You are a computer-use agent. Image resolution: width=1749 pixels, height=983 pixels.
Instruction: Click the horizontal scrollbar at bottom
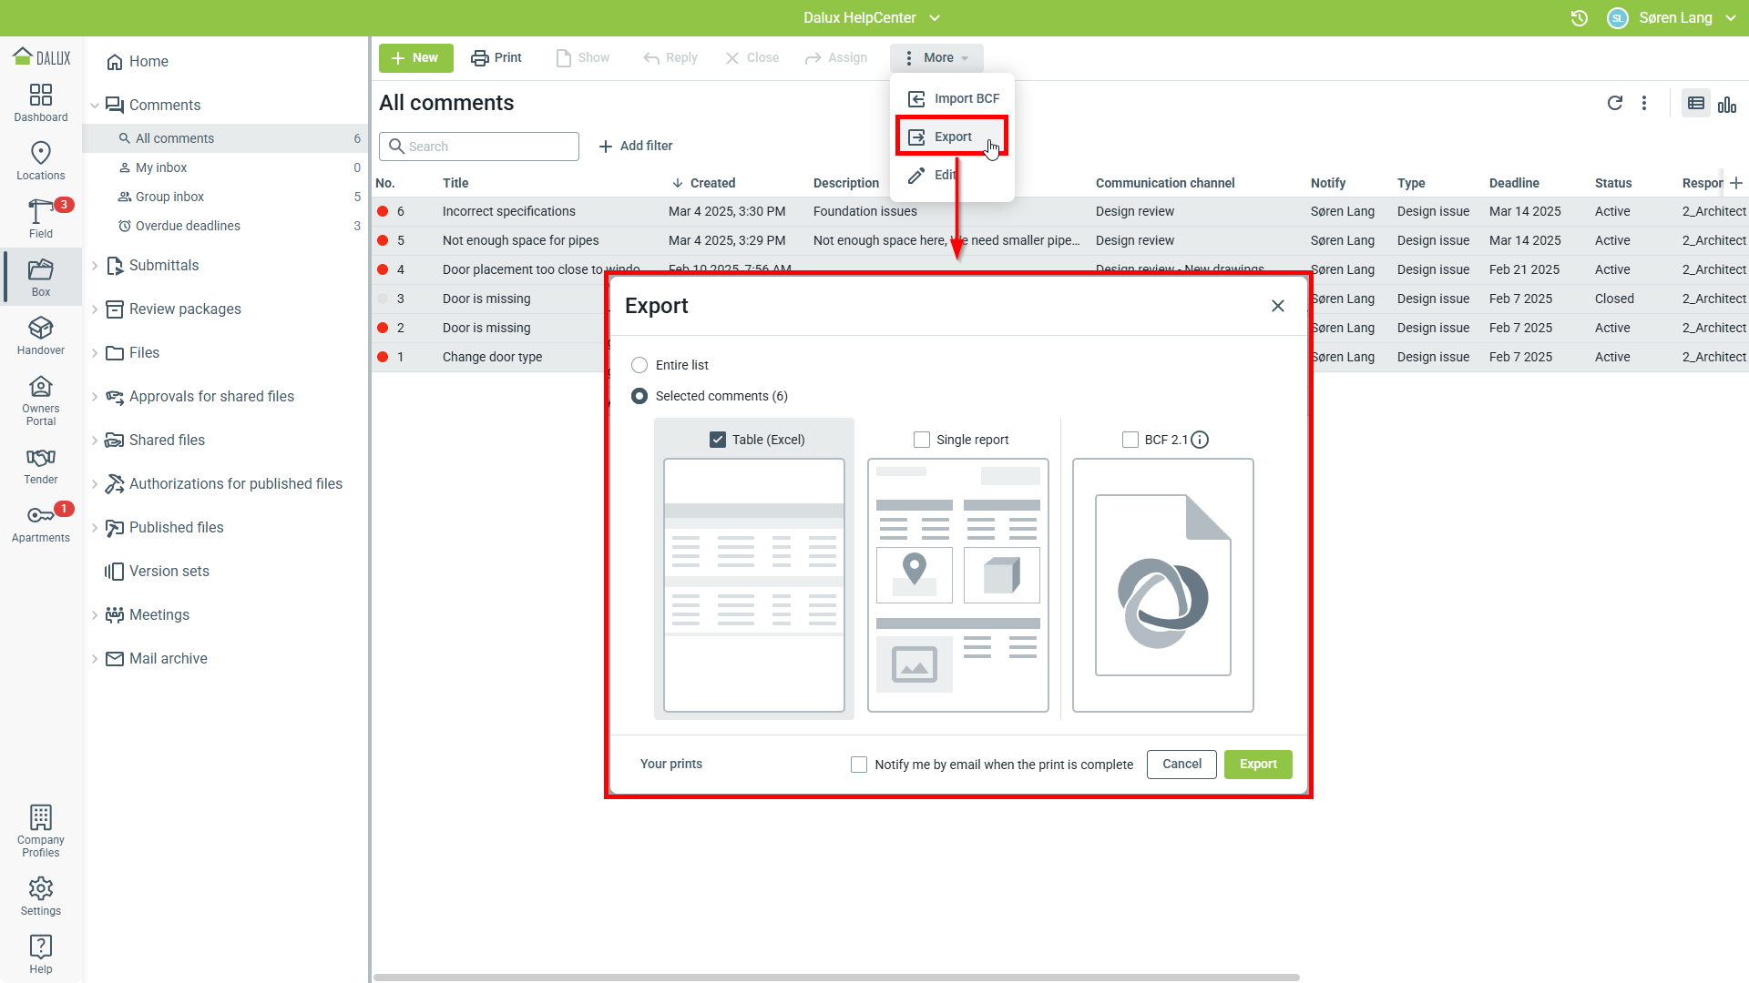(x=835, y=978)
